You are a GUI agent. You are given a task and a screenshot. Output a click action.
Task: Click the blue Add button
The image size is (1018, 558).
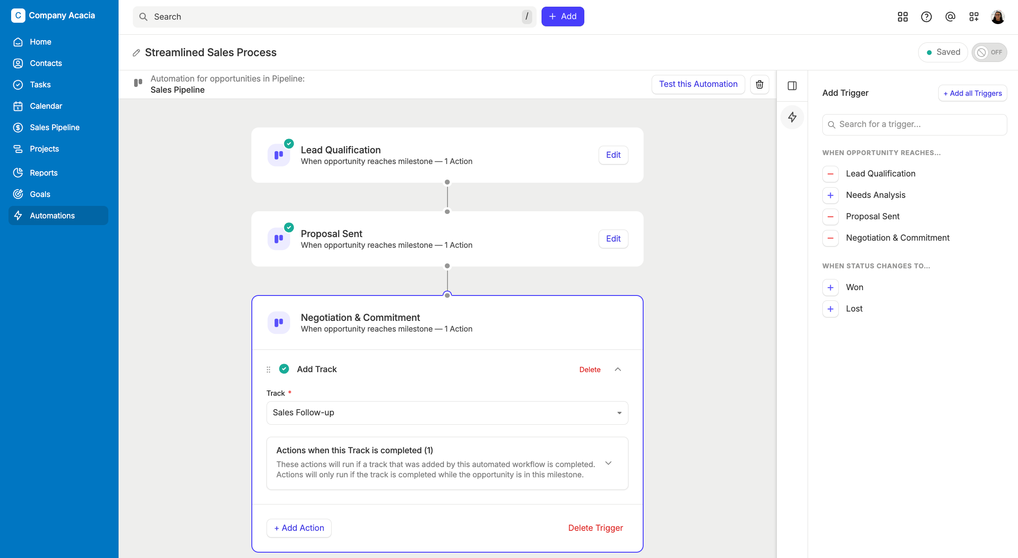pyautogui.click(x=562, y=16)
